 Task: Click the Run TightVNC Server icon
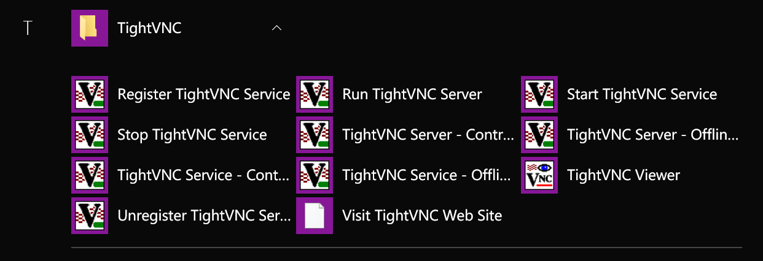[x=315, y=94]
